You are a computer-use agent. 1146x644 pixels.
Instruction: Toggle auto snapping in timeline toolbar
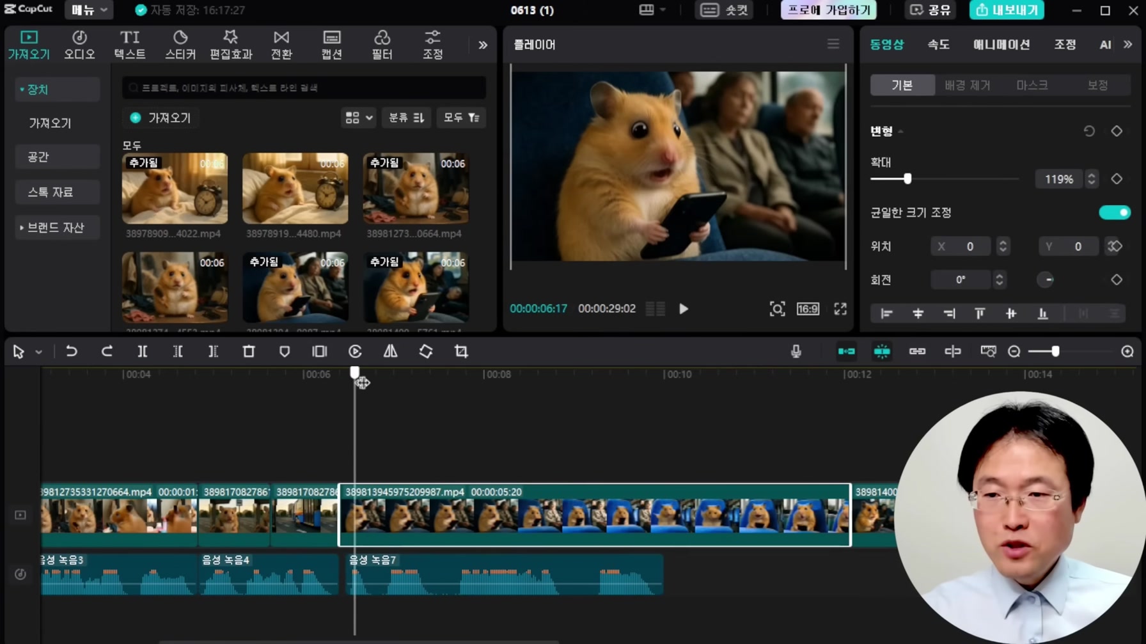click(x=882, y=351)
